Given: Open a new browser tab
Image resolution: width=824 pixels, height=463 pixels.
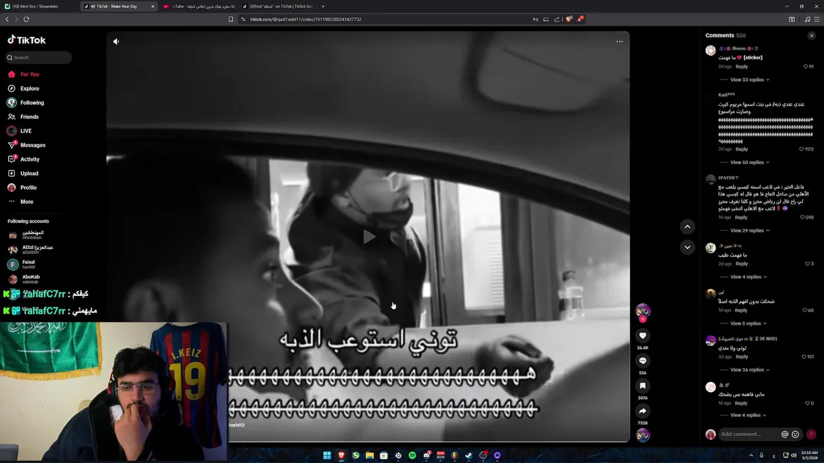Looking at the screenshot, I should coord(323,6).
